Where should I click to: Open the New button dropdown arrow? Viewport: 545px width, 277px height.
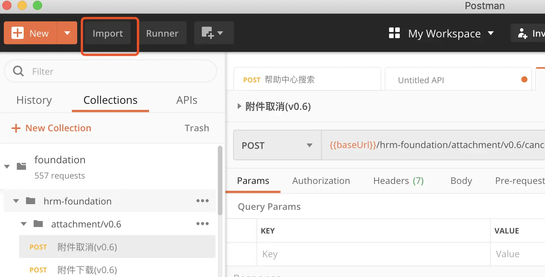[x=67, y=33]
